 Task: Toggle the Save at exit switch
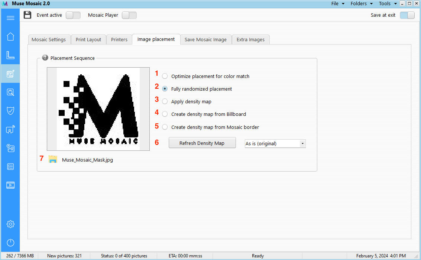click(407, 15)
